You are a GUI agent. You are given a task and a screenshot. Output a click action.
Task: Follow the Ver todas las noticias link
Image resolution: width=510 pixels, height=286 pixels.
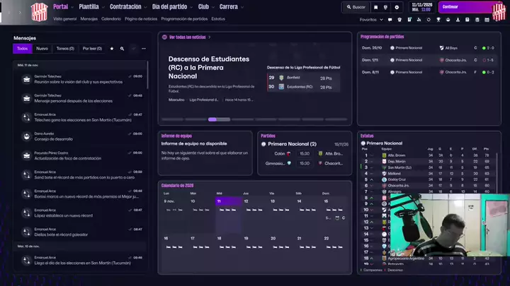pos(187,37)
